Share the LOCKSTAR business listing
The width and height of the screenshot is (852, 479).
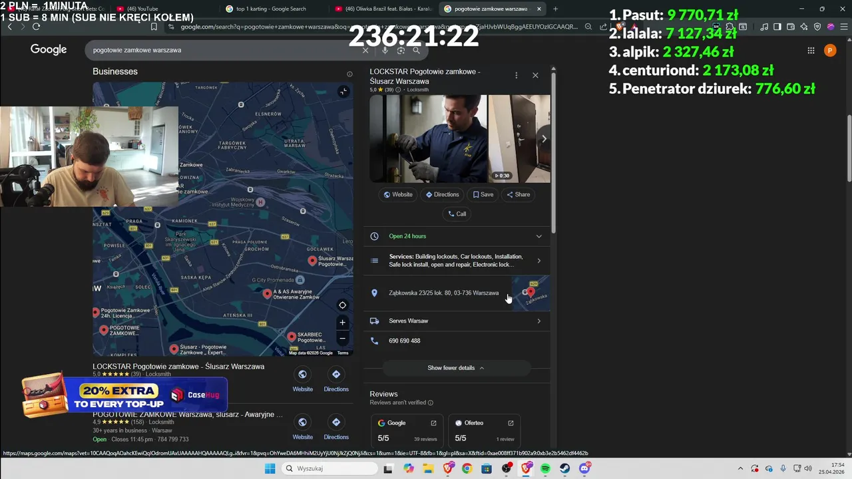pos(519,195)
